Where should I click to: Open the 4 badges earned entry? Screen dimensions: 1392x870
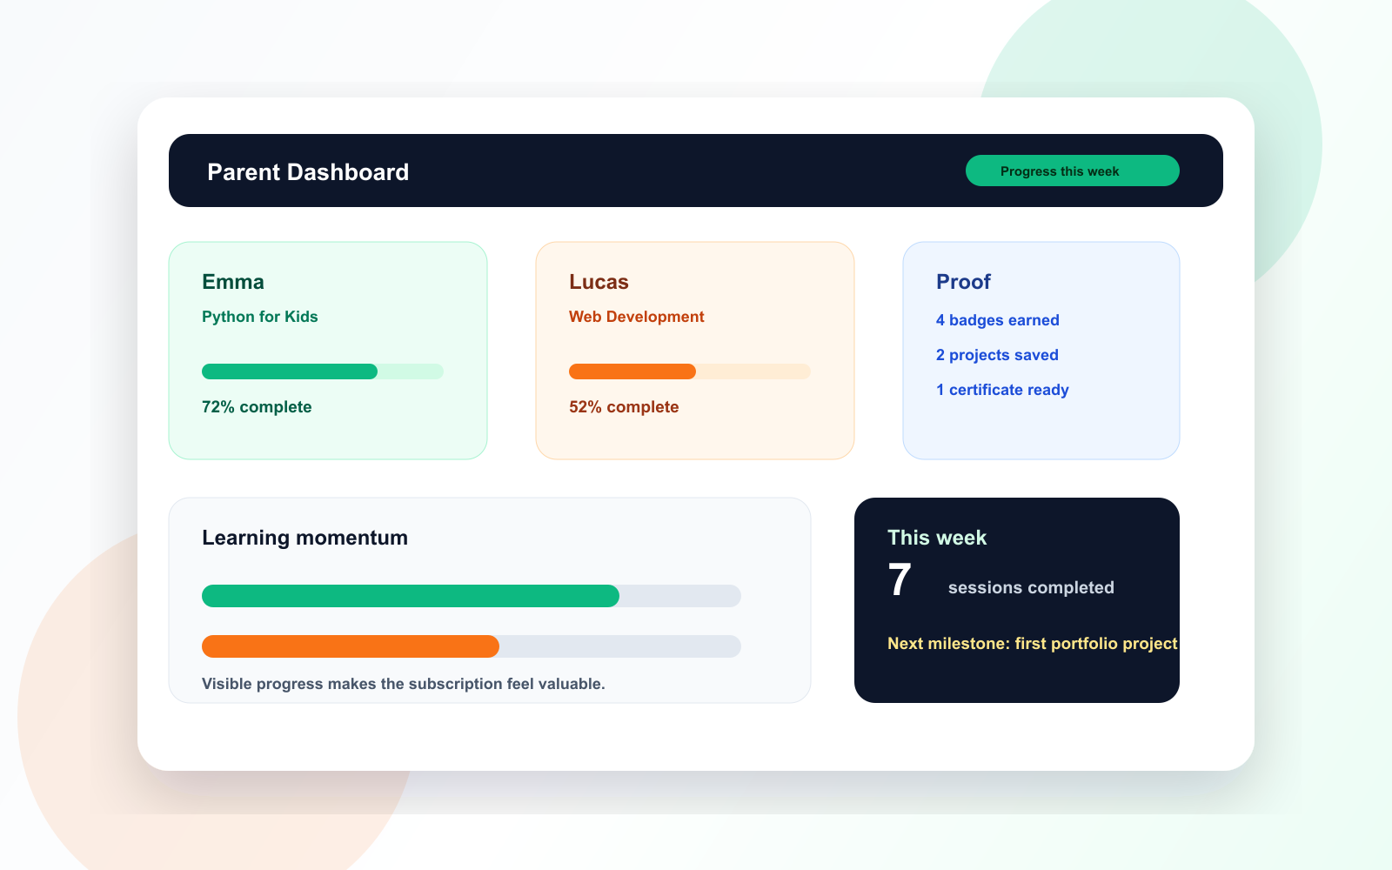tap(998, 320)
